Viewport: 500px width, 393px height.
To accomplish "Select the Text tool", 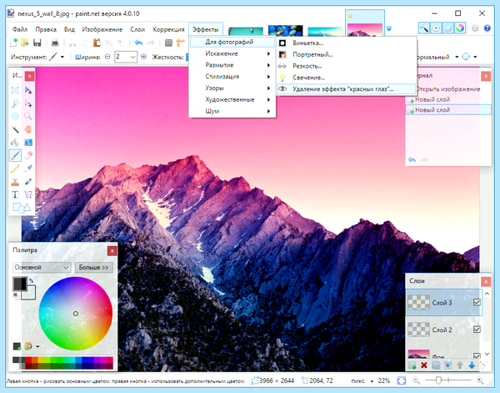I will pos(15,194).
